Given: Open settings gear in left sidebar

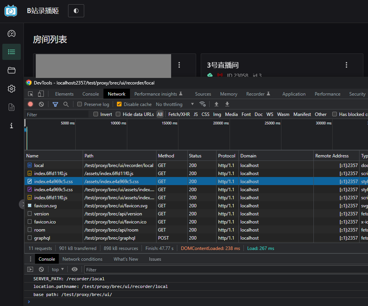Looking at the screenshot, I should click(12, 89).
